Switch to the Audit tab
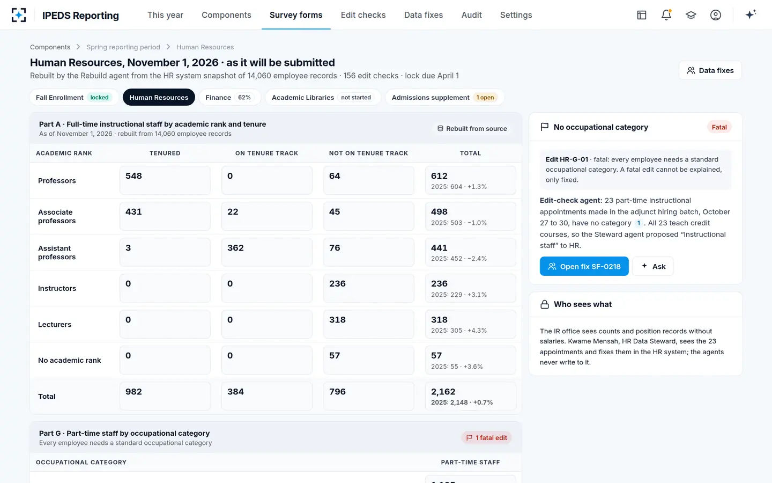Image resolution: width=772 pixels, height=483 pixels. point(472,15)
